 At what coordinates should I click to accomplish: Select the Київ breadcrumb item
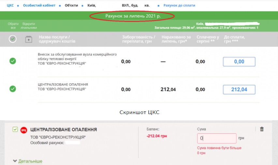[x=92, y=6]
